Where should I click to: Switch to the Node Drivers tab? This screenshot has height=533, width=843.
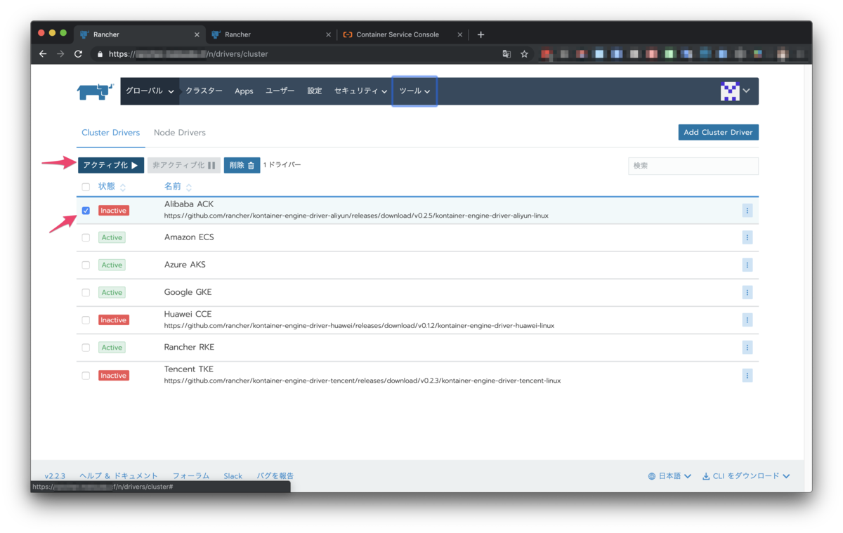pyautogui.click(x=180, y=133)
